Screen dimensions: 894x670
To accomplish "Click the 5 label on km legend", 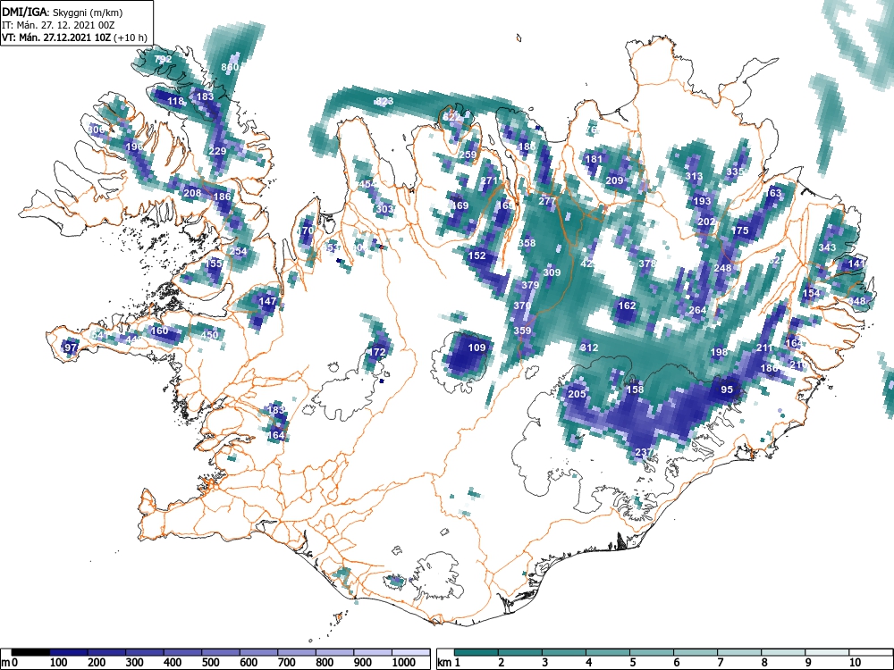I will 632,662.
